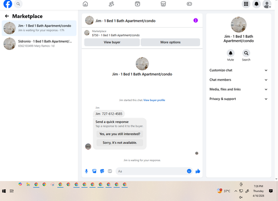
Task: Select the Jim conversation in the list
Action: [39, 28]
